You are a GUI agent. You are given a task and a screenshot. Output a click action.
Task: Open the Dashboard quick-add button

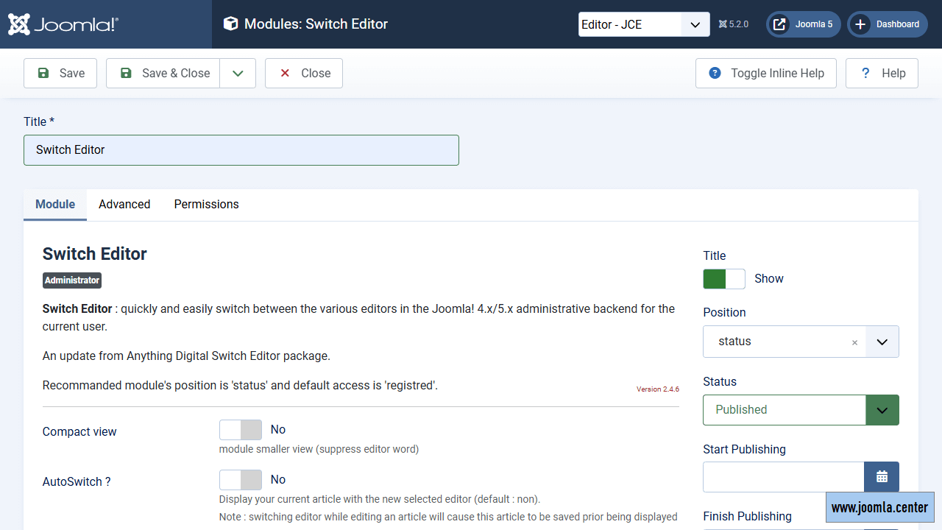tap(887, 24)
